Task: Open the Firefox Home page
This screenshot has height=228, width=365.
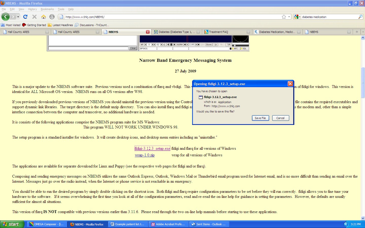Action: click(x=44, y=17)
